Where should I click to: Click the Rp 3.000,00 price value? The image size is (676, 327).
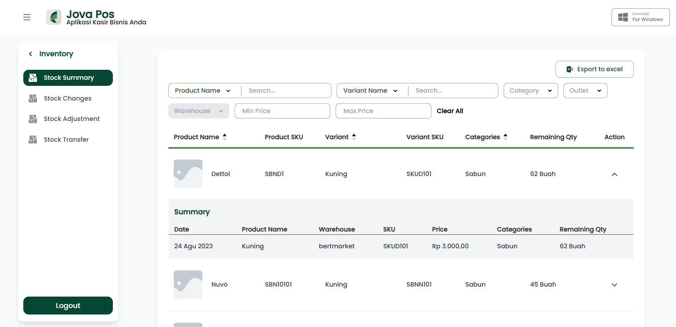click(450, 246)
